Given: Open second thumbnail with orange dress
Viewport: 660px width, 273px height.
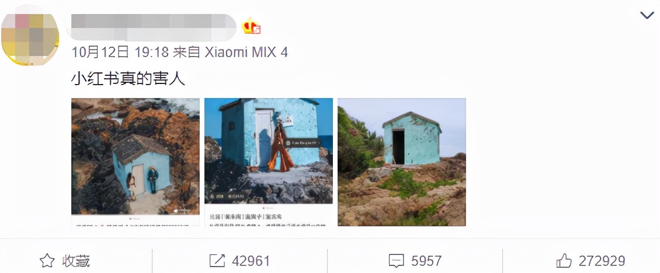Looking at the screenshot, I should click(x=269, y=162).
